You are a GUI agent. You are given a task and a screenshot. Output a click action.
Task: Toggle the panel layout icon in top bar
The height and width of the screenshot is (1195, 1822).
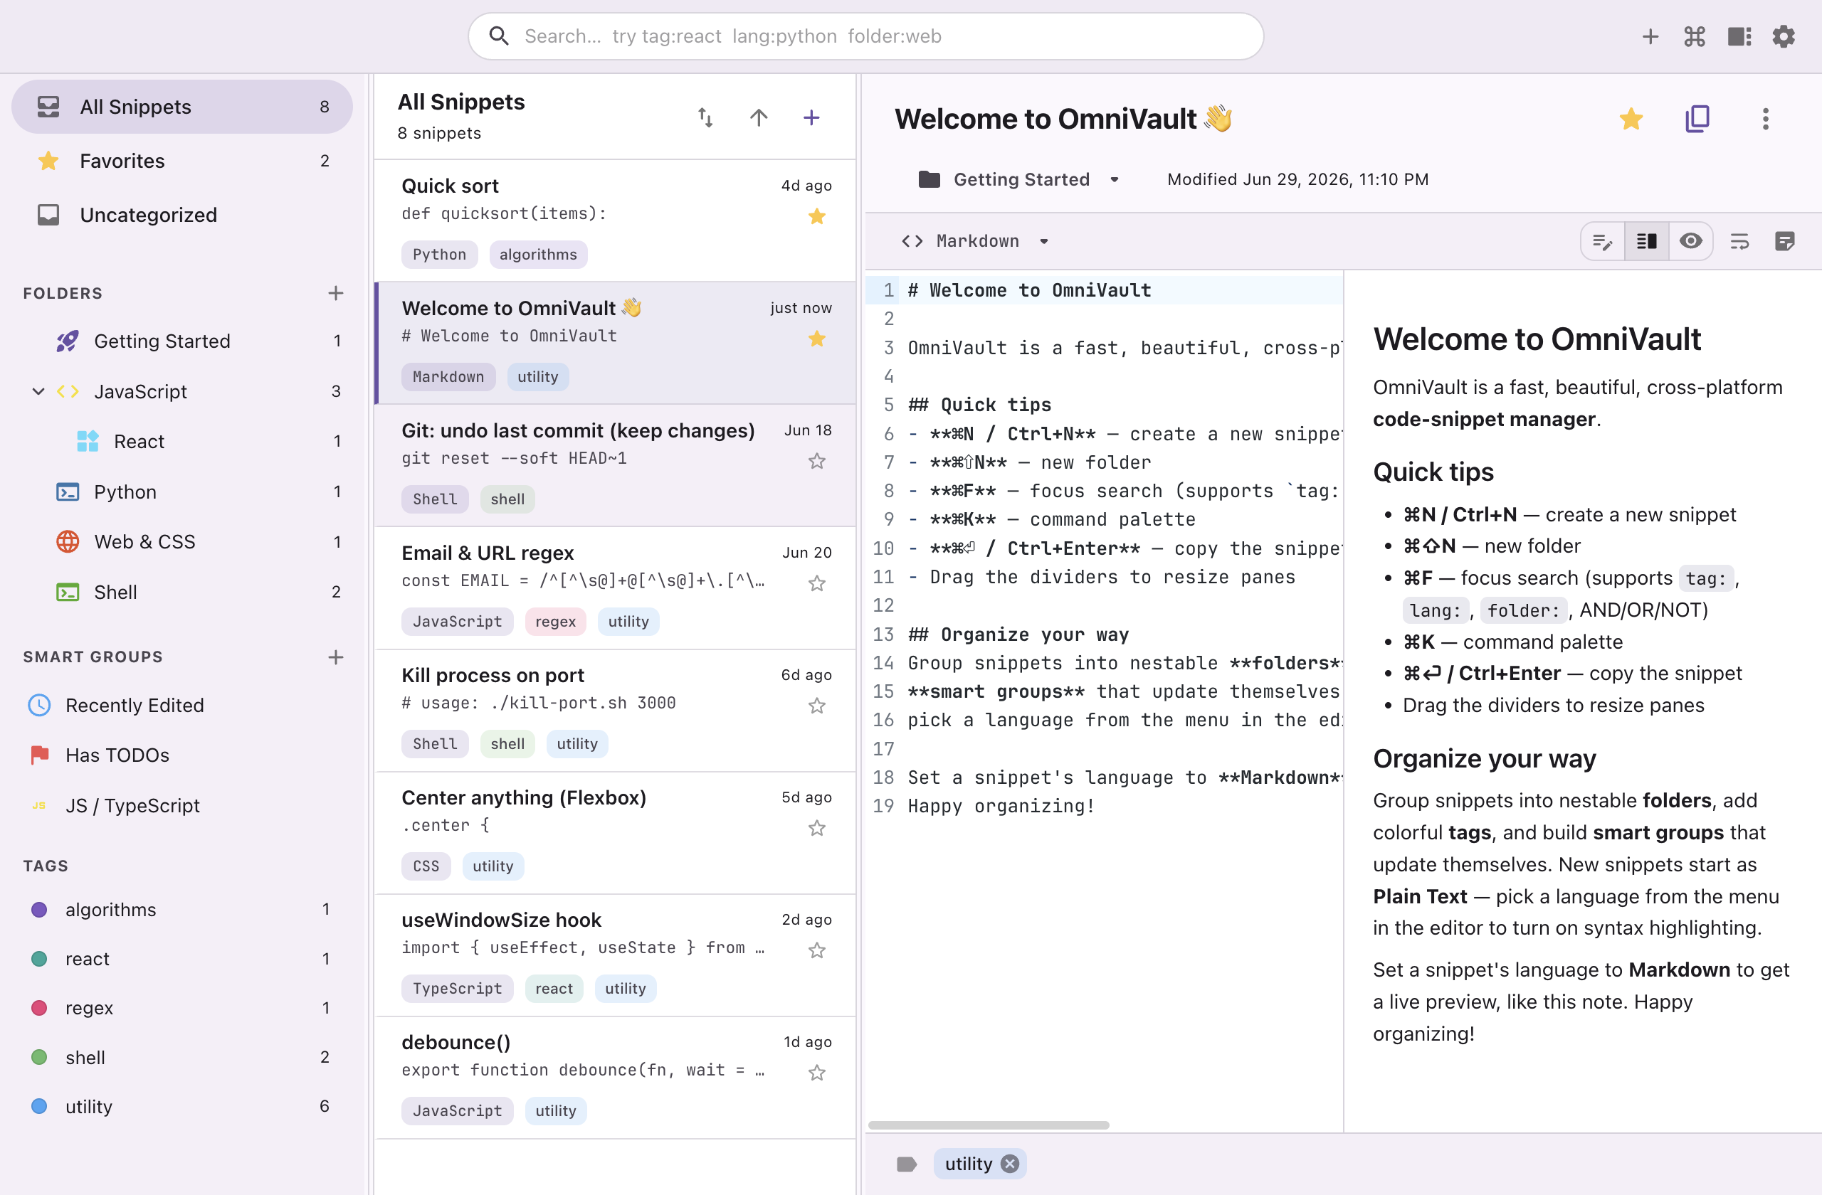pos(1739,36)
